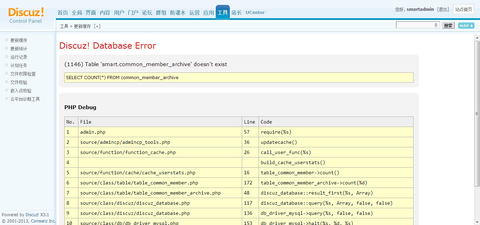Click the 搜索 search button

coord(448,25)
